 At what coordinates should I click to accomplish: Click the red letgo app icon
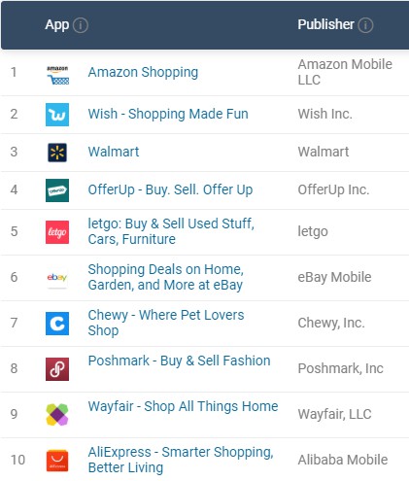[57, 232]
